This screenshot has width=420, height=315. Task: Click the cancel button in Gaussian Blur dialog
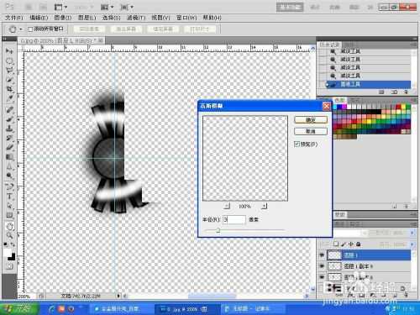point(311,131)
